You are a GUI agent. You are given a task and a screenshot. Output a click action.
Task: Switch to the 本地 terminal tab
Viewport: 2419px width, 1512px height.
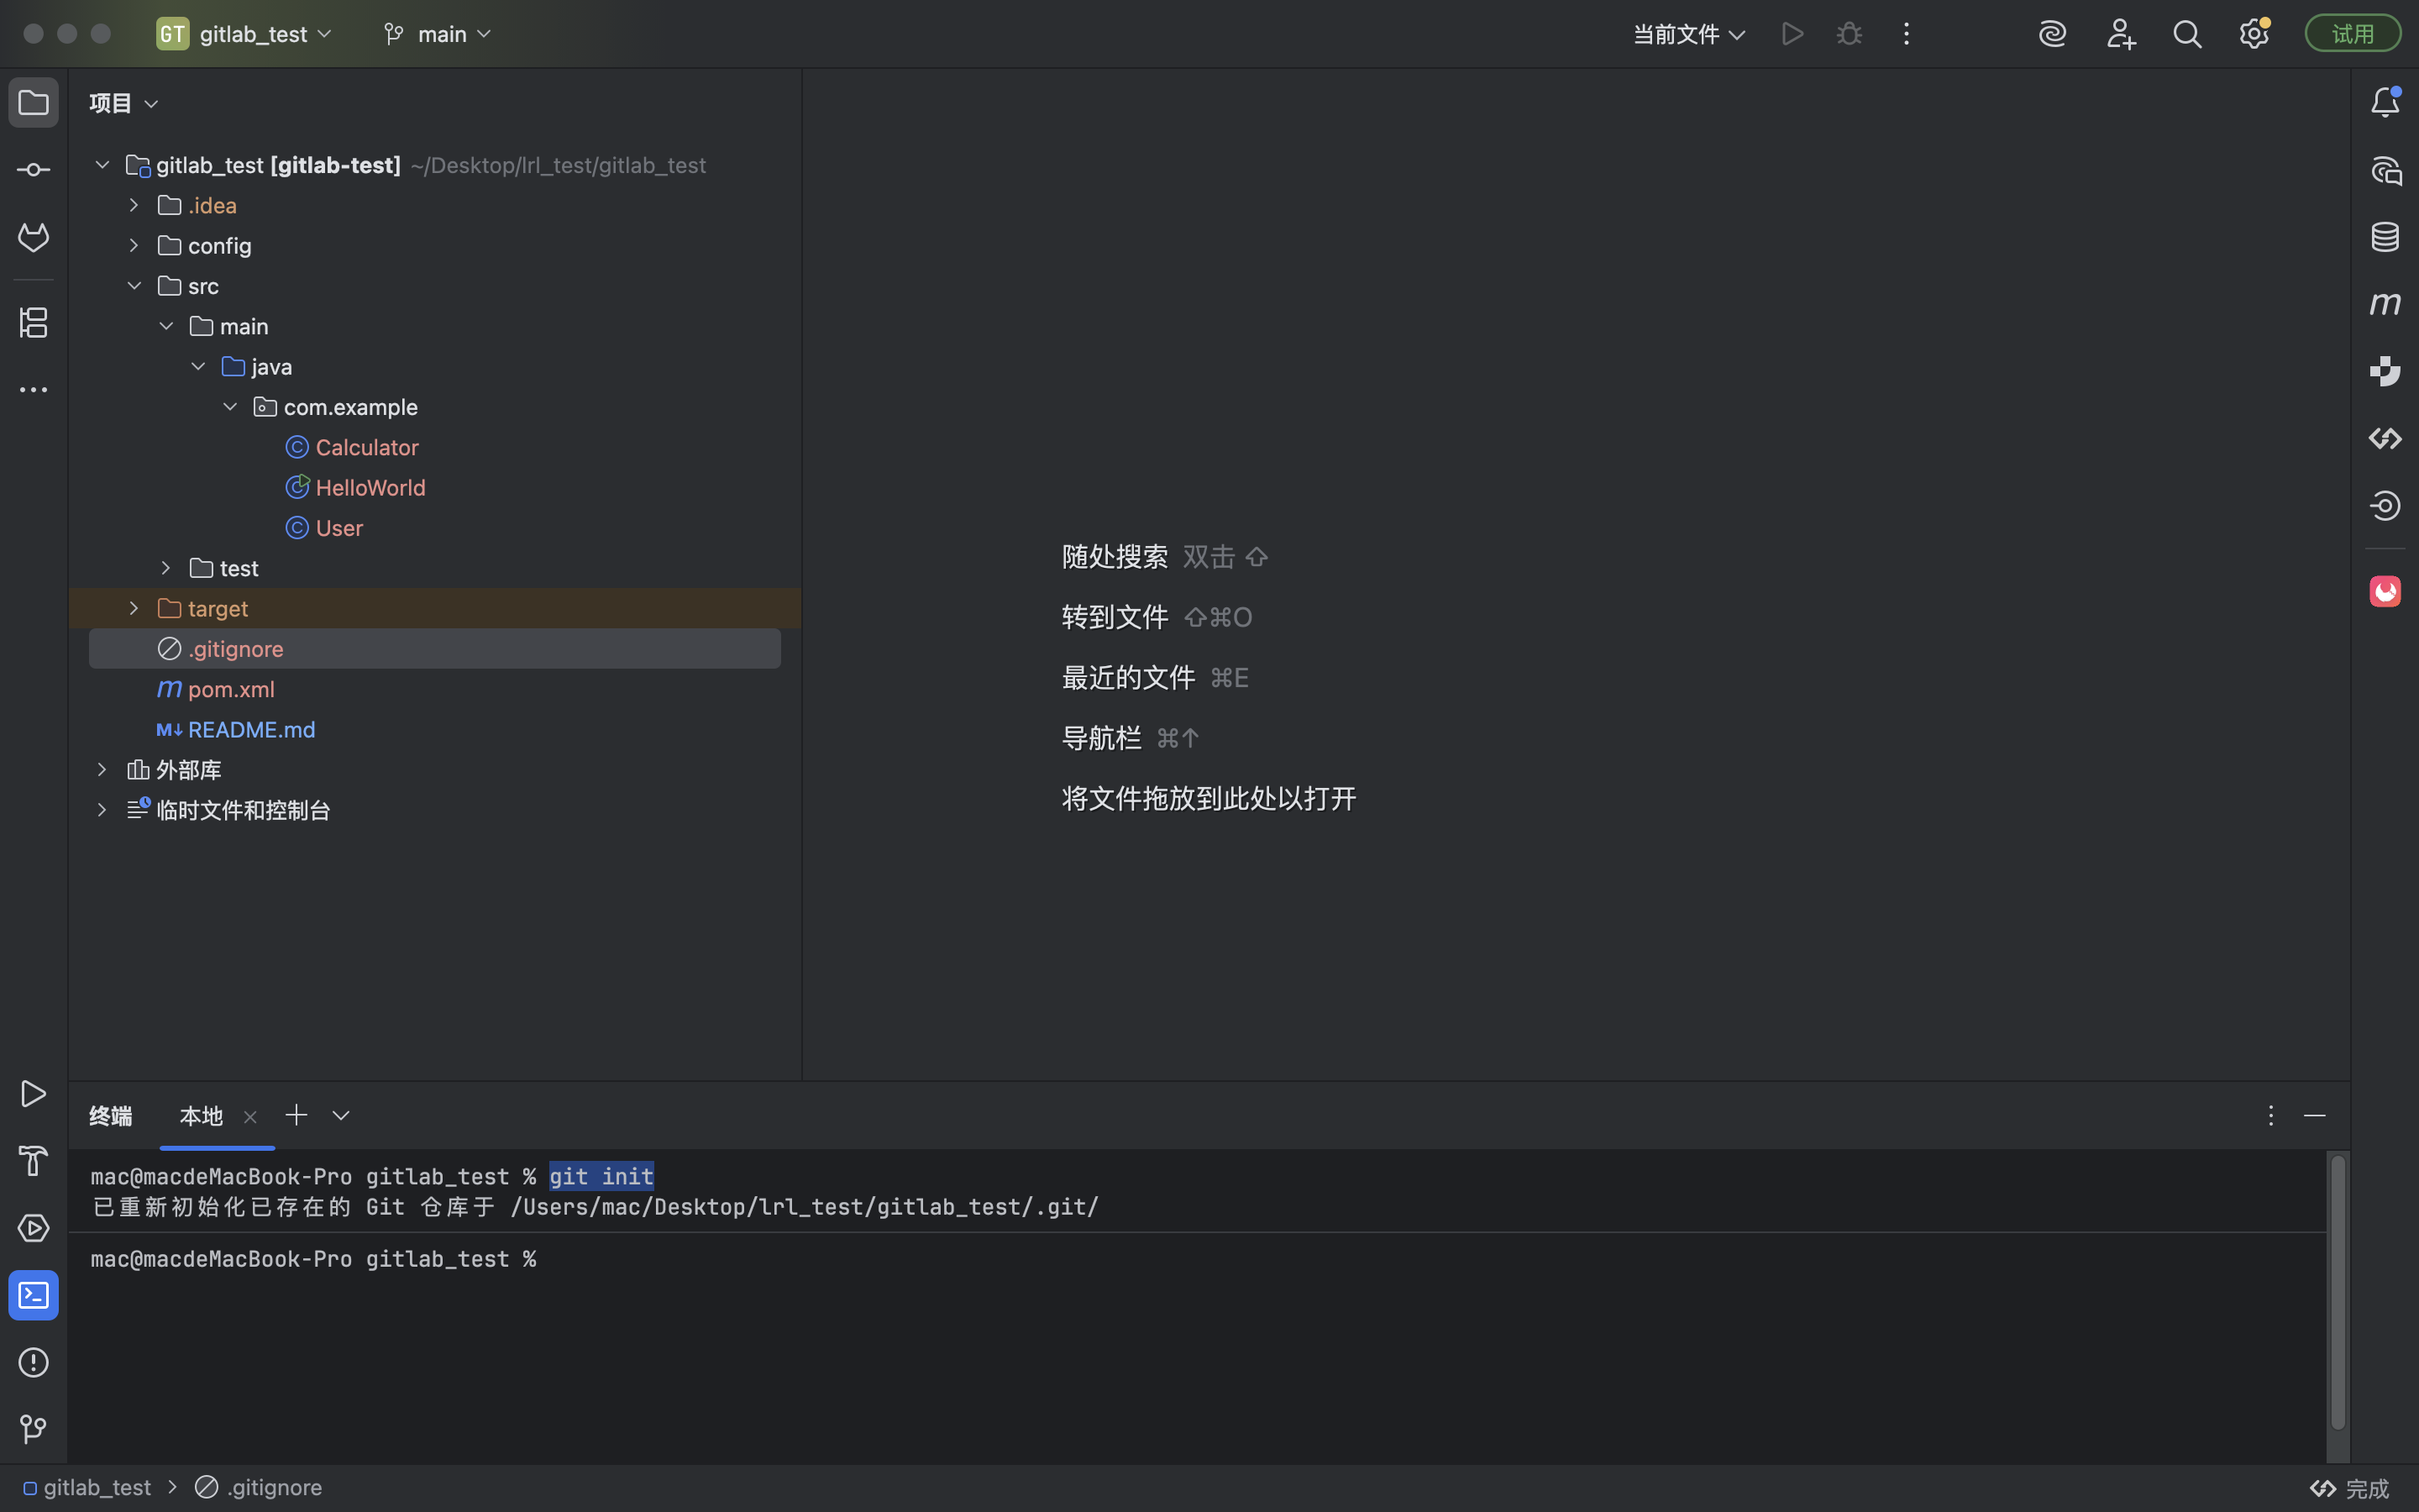tap(200, 1116)
